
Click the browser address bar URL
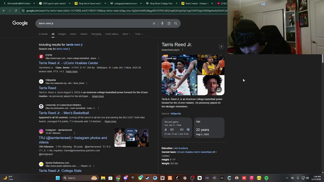point(127,11)
